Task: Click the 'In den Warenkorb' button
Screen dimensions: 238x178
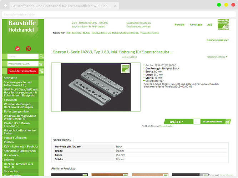Action: 213,122
